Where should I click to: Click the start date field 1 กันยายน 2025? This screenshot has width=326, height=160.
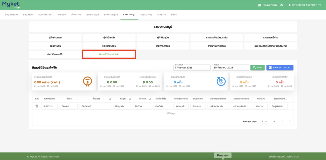point(192,68)
